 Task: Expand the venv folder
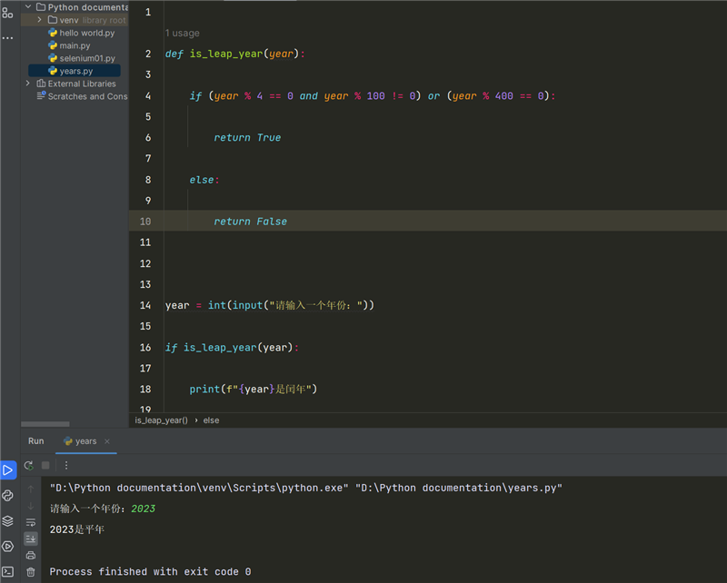tap(40, 20)
